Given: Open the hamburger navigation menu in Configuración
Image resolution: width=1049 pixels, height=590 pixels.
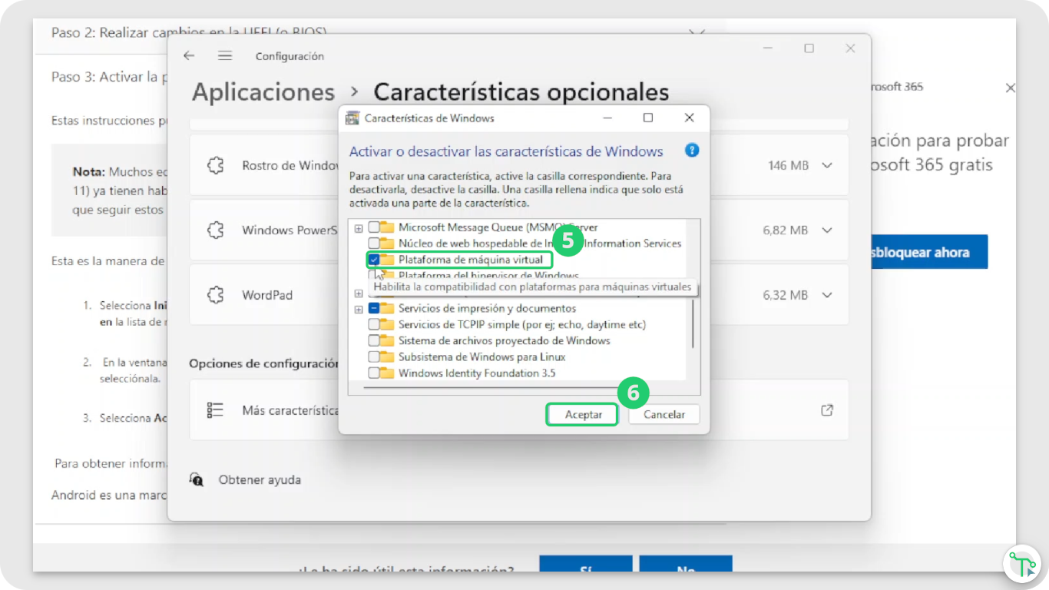Looking at the screenshot, I should tap(225, 56).
